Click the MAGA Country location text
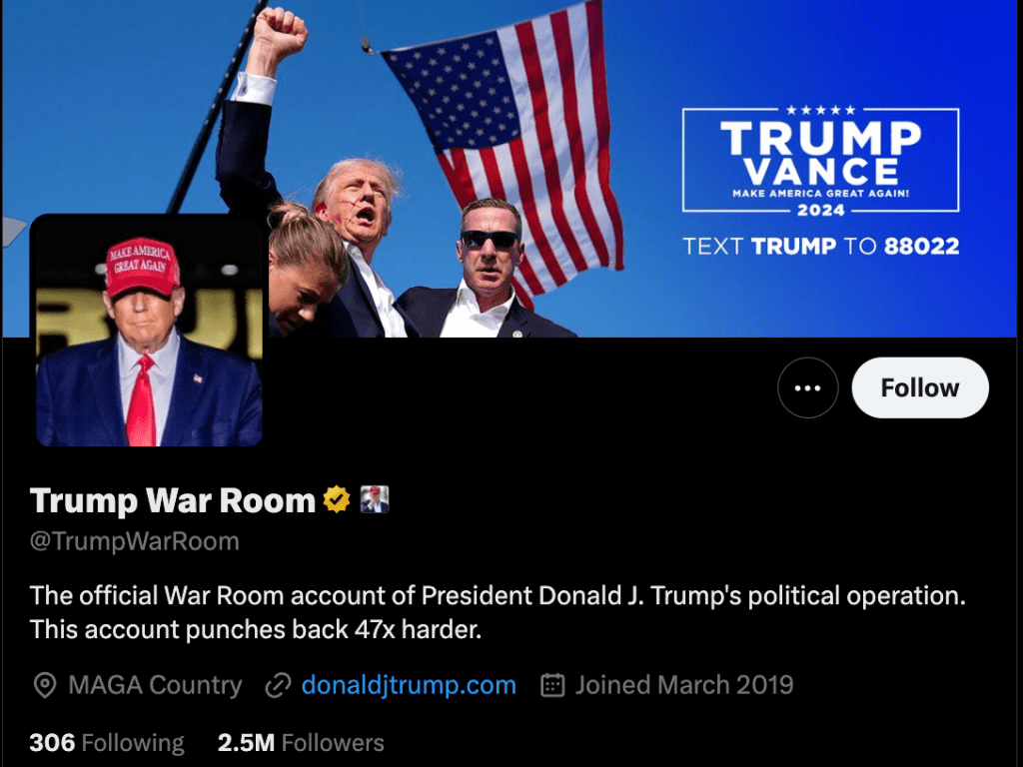Image resolution: width=1023 pixels, height=767 pixels. pos(155,685)
